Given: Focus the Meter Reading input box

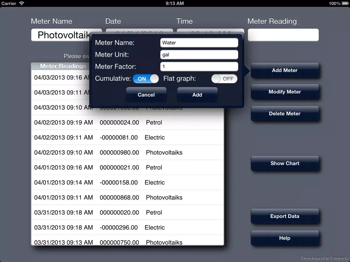Looking at the screenshot, I should click(283, 35).
